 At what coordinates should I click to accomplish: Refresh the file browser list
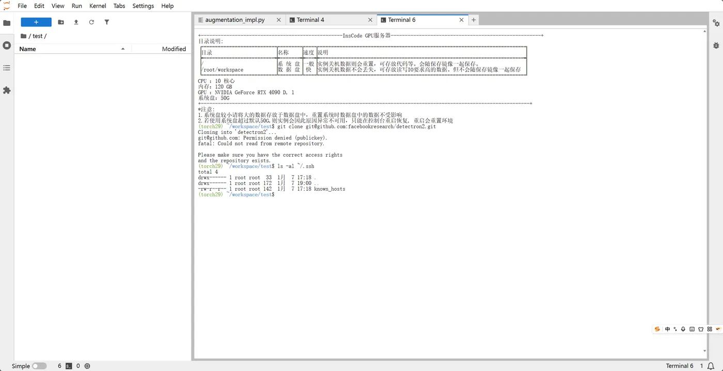pyautogui.click(x=91, y=22)
